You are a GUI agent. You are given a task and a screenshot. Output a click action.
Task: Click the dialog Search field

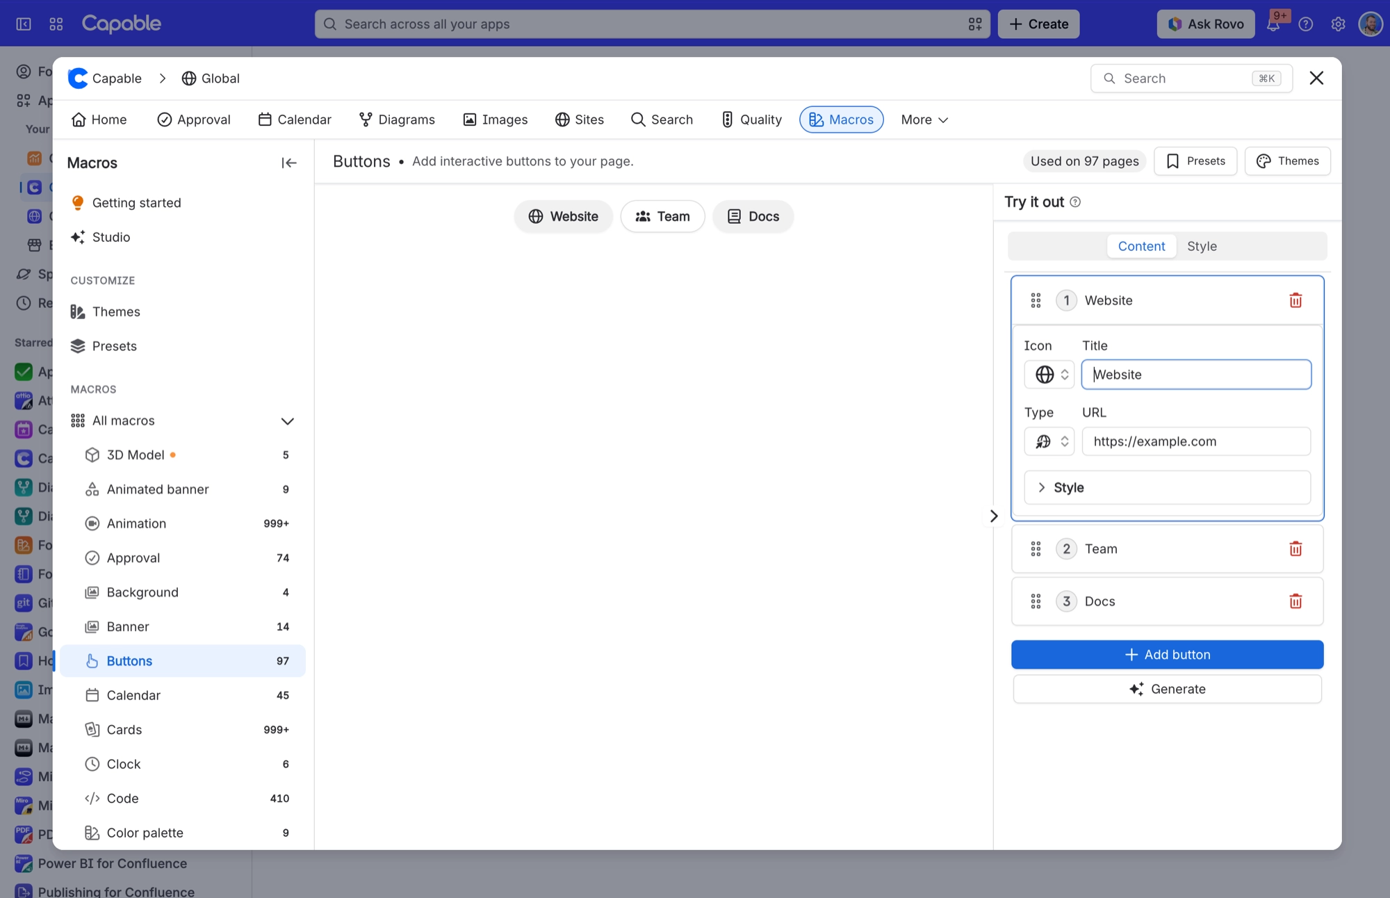(1191, 79)
